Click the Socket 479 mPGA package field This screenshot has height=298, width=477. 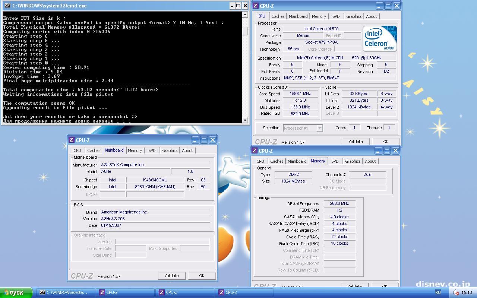322,42
